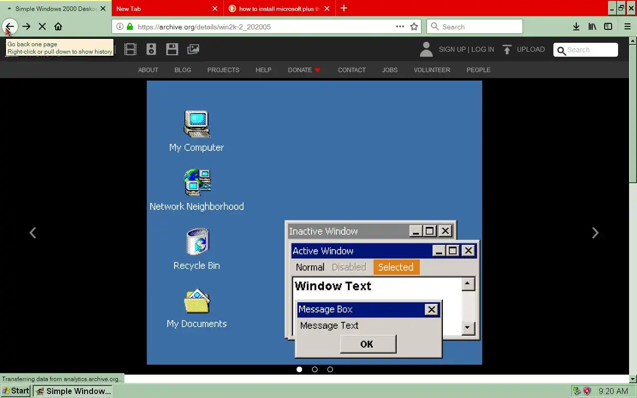Bookmark this page with the star
Image resolution: width=637 pixels, height=398 pixels.
(414, 26)
